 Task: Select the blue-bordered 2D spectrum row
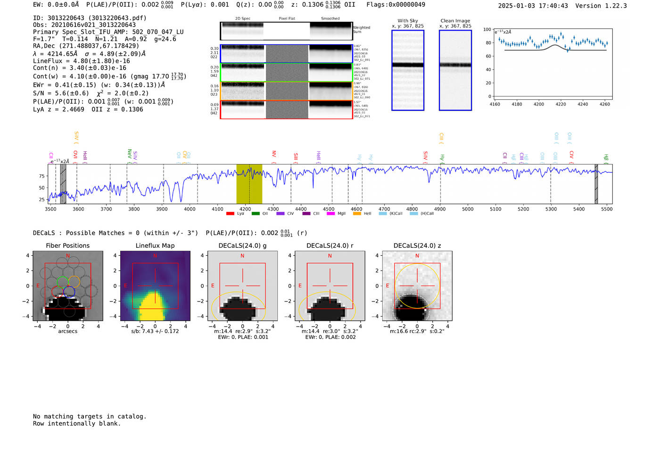coord(286,54)
